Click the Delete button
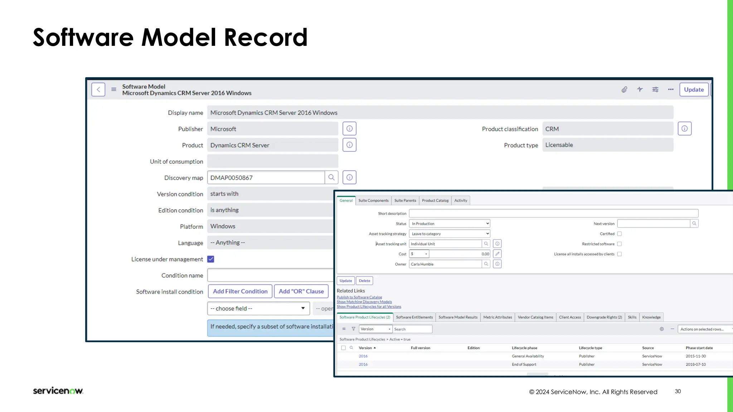The height and width of the screenshot is (412, 733). click(364, 281)
